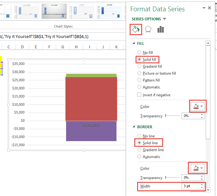This screenshot has height=196, width=217.
Task: Open the Fill & Line tab icon
Action: [136, 29]
